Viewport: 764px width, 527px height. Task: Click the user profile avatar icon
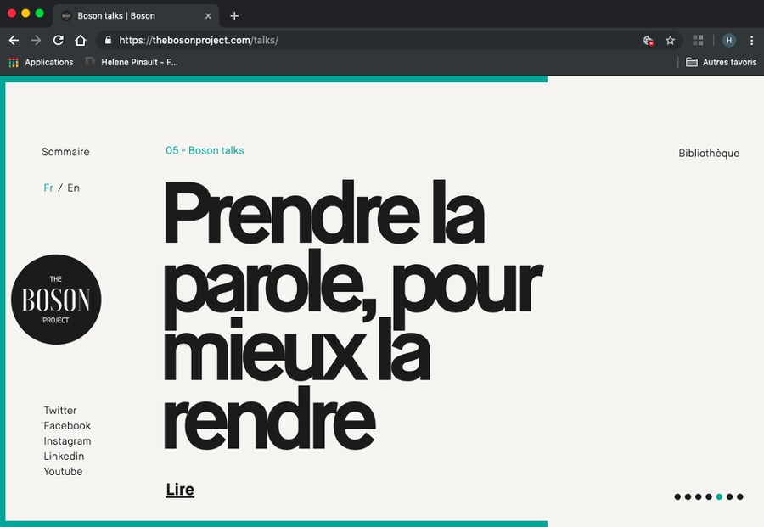pyautogui.click(x=729, y=40)
